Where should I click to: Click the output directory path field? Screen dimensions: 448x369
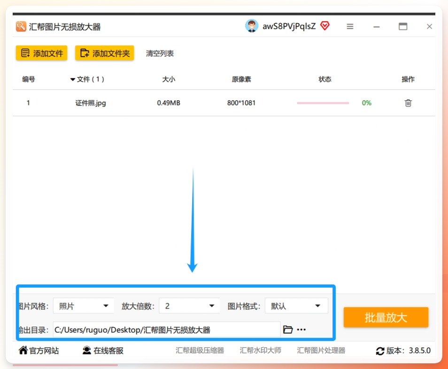(x=167, y=330)
